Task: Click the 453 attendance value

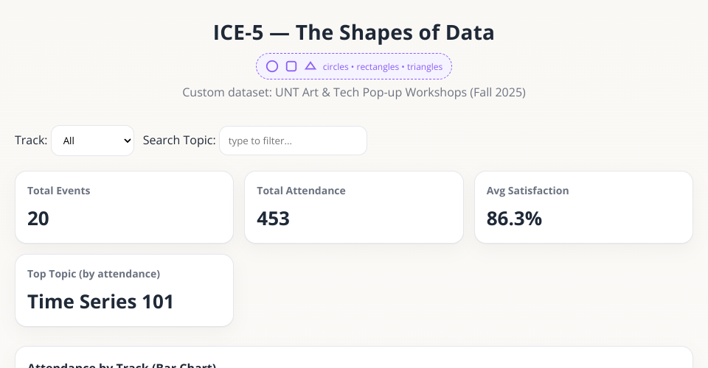Action: [x=274, y=219]
